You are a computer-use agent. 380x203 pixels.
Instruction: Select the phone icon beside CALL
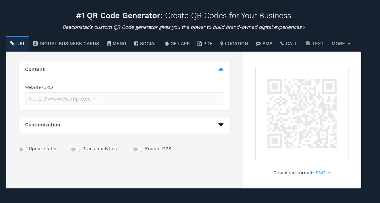click(282, 43)
